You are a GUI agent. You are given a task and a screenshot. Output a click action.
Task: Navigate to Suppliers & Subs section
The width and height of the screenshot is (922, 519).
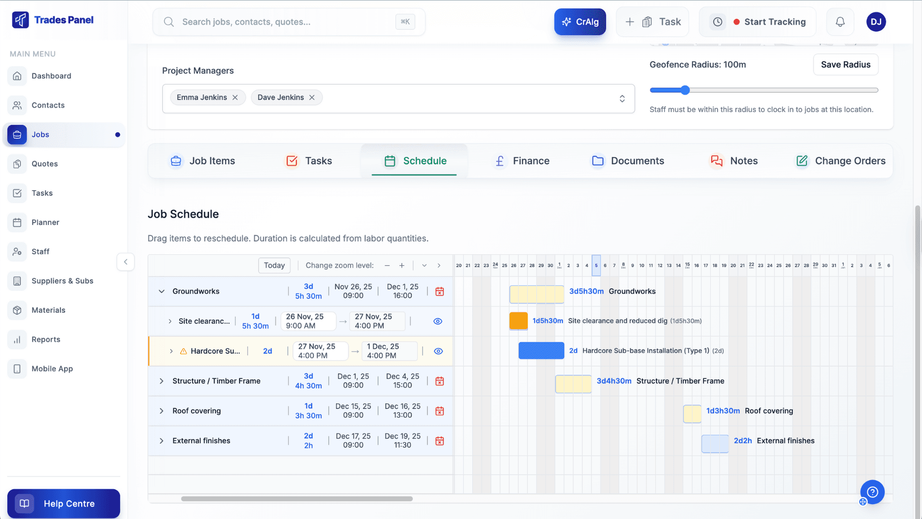tap(62, 281)
